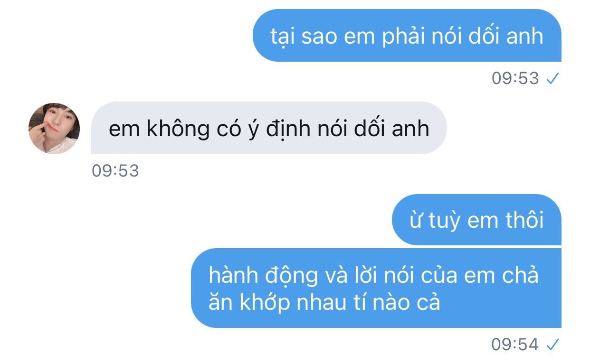Screen dimensions: 590x363
Task: Select the message 'ừ tuỳ em thôi'
Action: 476,220
